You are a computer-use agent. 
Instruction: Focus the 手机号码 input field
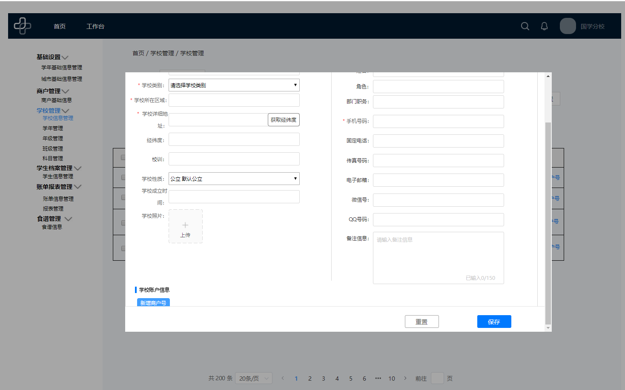(439, 121)
